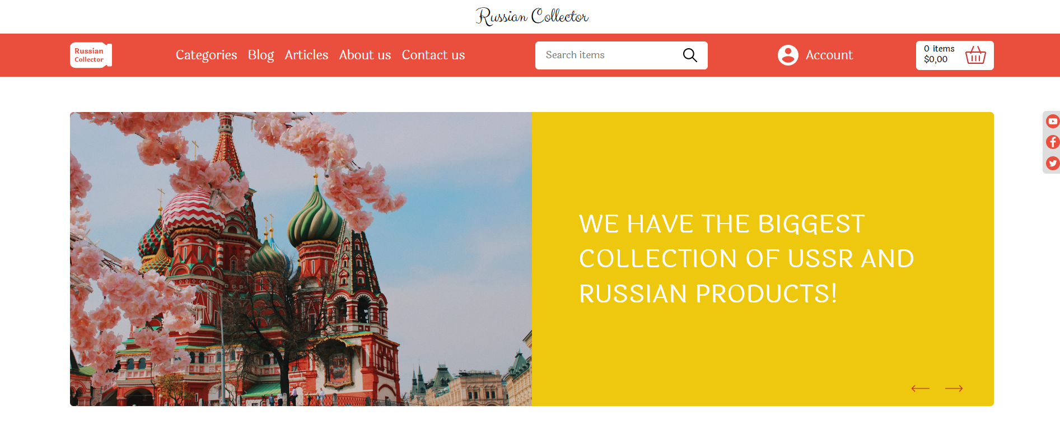
Task: Click the search magnifier icon
Action: [690, 55]
